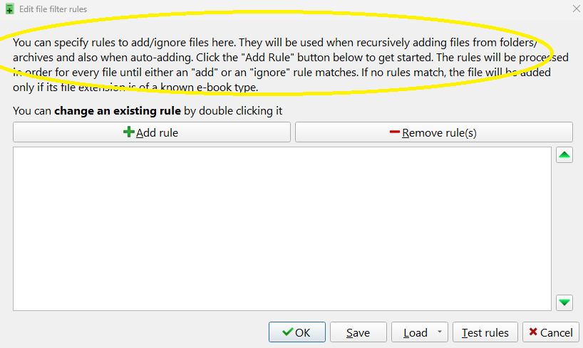Close the Edit file filter rules window

point(577,9)
